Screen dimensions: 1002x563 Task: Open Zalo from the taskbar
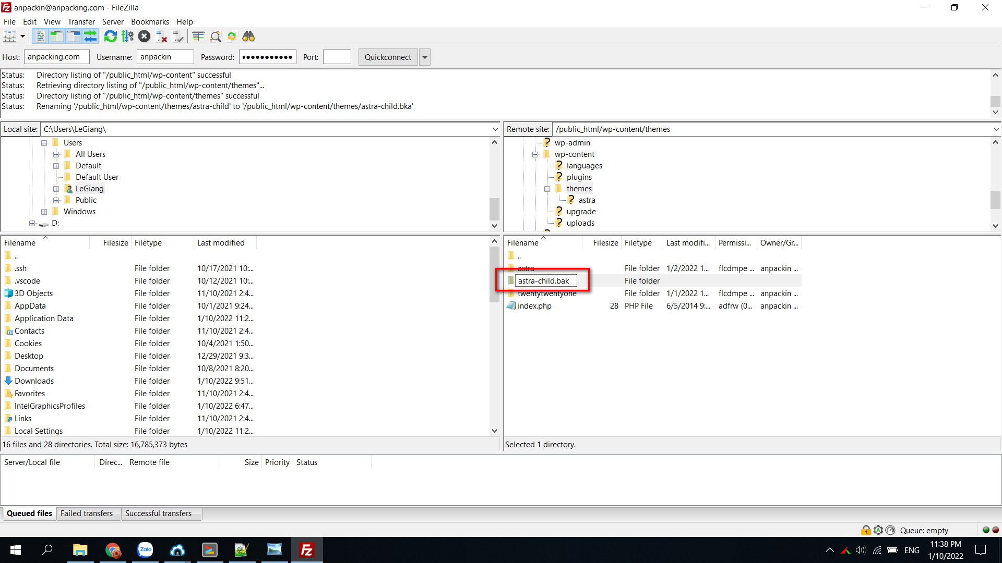pos(145,550)
